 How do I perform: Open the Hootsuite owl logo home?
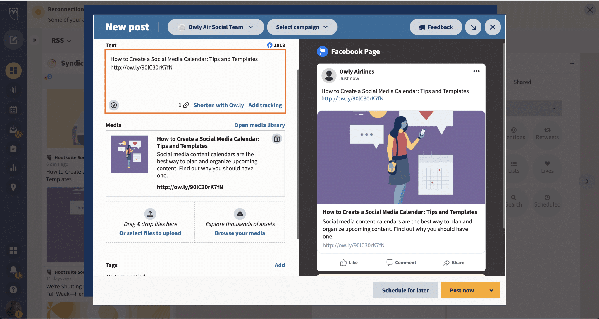(x=13, y=13)
